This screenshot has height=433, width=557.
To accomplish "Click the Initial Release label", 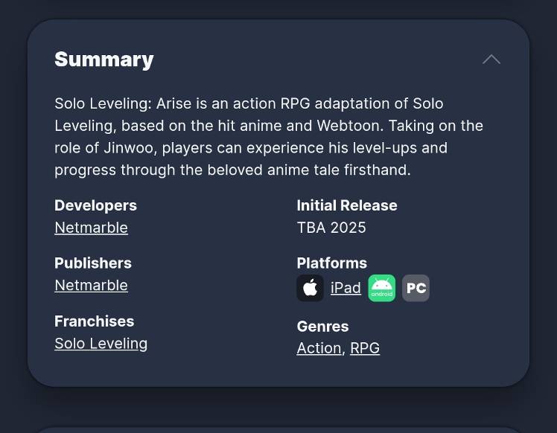I will [x=347, y=205].
